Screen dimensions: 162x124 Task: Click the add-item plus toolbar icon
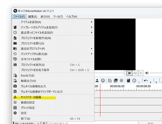(x=110, y=81)
